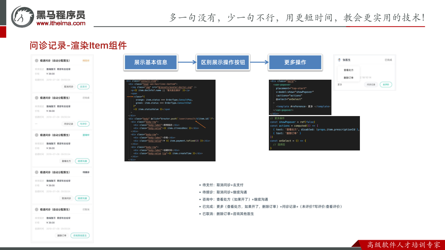The image size is (445, 250).
Task: Click the 咨询其他医生 button
Action: [80, 235]
